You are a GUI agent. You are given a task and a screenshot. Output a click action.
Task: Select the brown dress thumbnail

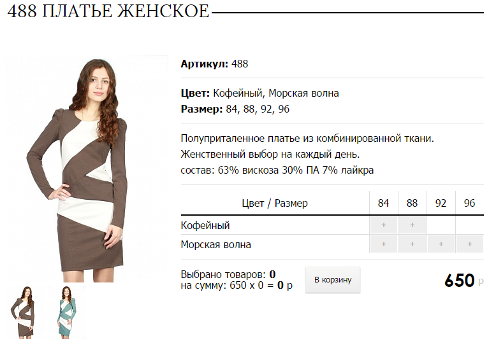pos(25,312)
